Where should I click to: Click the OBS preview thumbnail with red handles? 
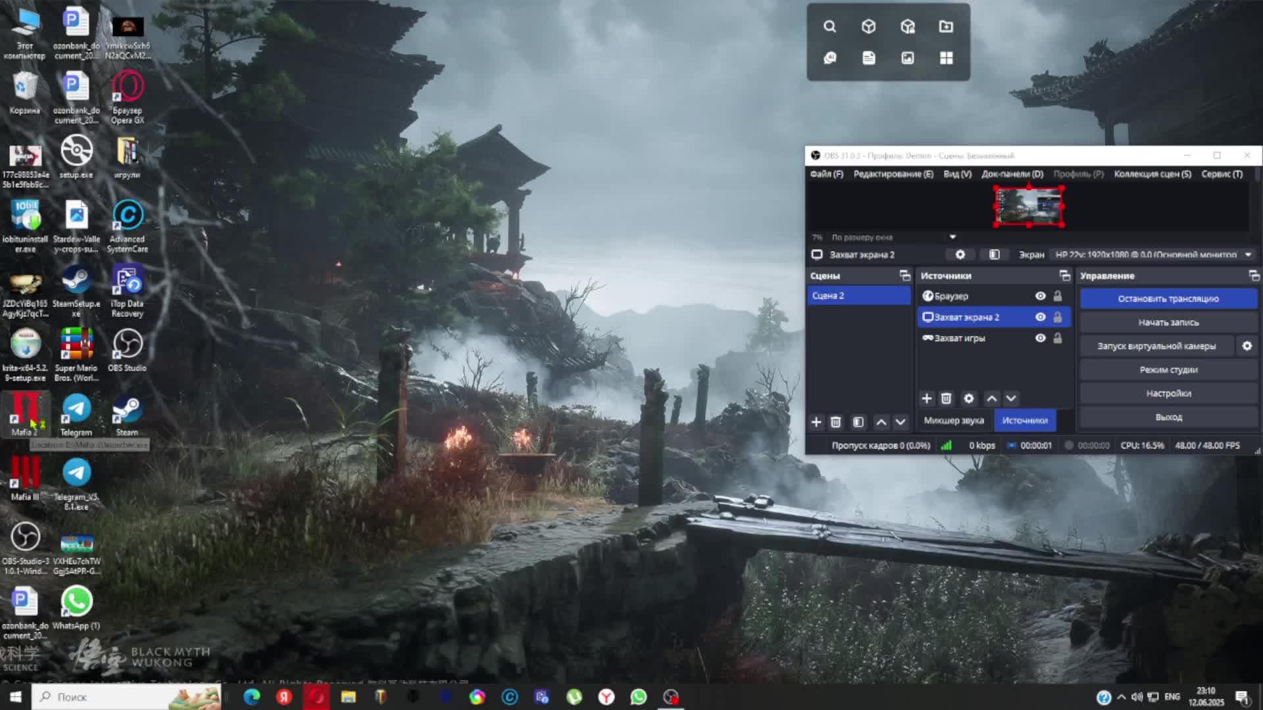pyautogui.click(x=1029, y=206)
